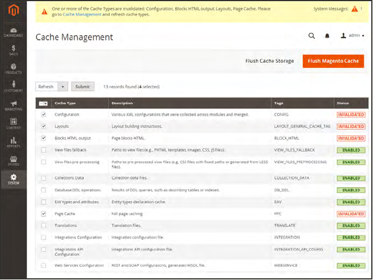Viewport: 373px width, 280px height.
Task: Open the Sales sidebar icon
Action: tap(13, 51)
